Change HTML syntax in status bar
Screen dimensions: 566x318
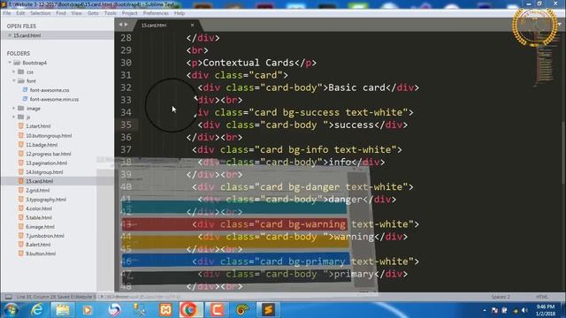(541, 297)
